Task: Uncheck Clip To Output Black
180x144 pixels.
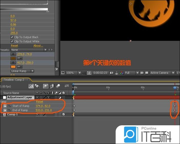Action: [x=12, y=37]
